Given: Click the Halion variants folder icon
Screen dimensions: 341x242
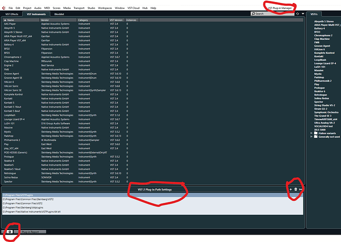Looking at the screenshot, I should click(x=316, y=133).
